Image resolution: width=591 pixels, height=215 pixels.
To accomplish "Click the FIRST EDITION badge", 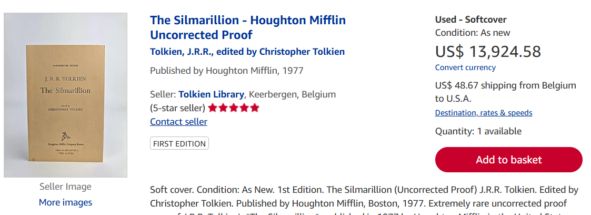I will point(179,143).
